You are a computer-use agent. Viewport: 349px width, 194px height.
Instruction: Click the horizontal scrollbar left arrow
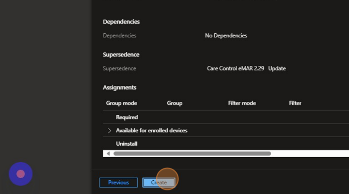(x=108, y=154)
